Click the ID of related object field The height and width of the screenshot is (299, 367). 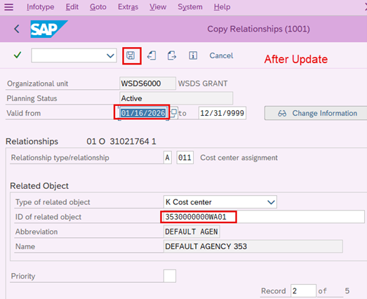coord(264,217)
